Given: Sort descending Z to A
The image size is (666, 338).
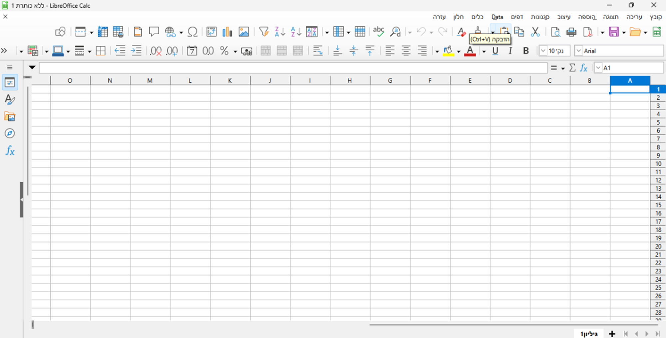Looking at the screenshot, I should pos(280,32).
